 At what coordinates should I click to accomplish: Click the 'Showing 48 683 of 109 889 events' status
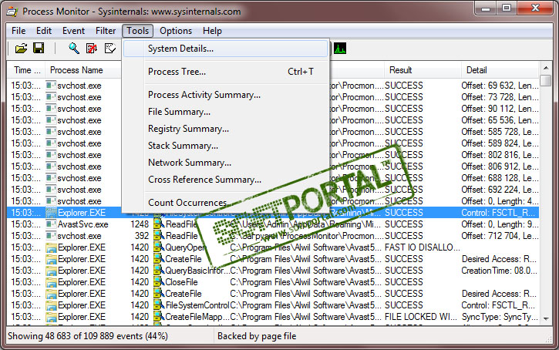(x=88, y=336)
